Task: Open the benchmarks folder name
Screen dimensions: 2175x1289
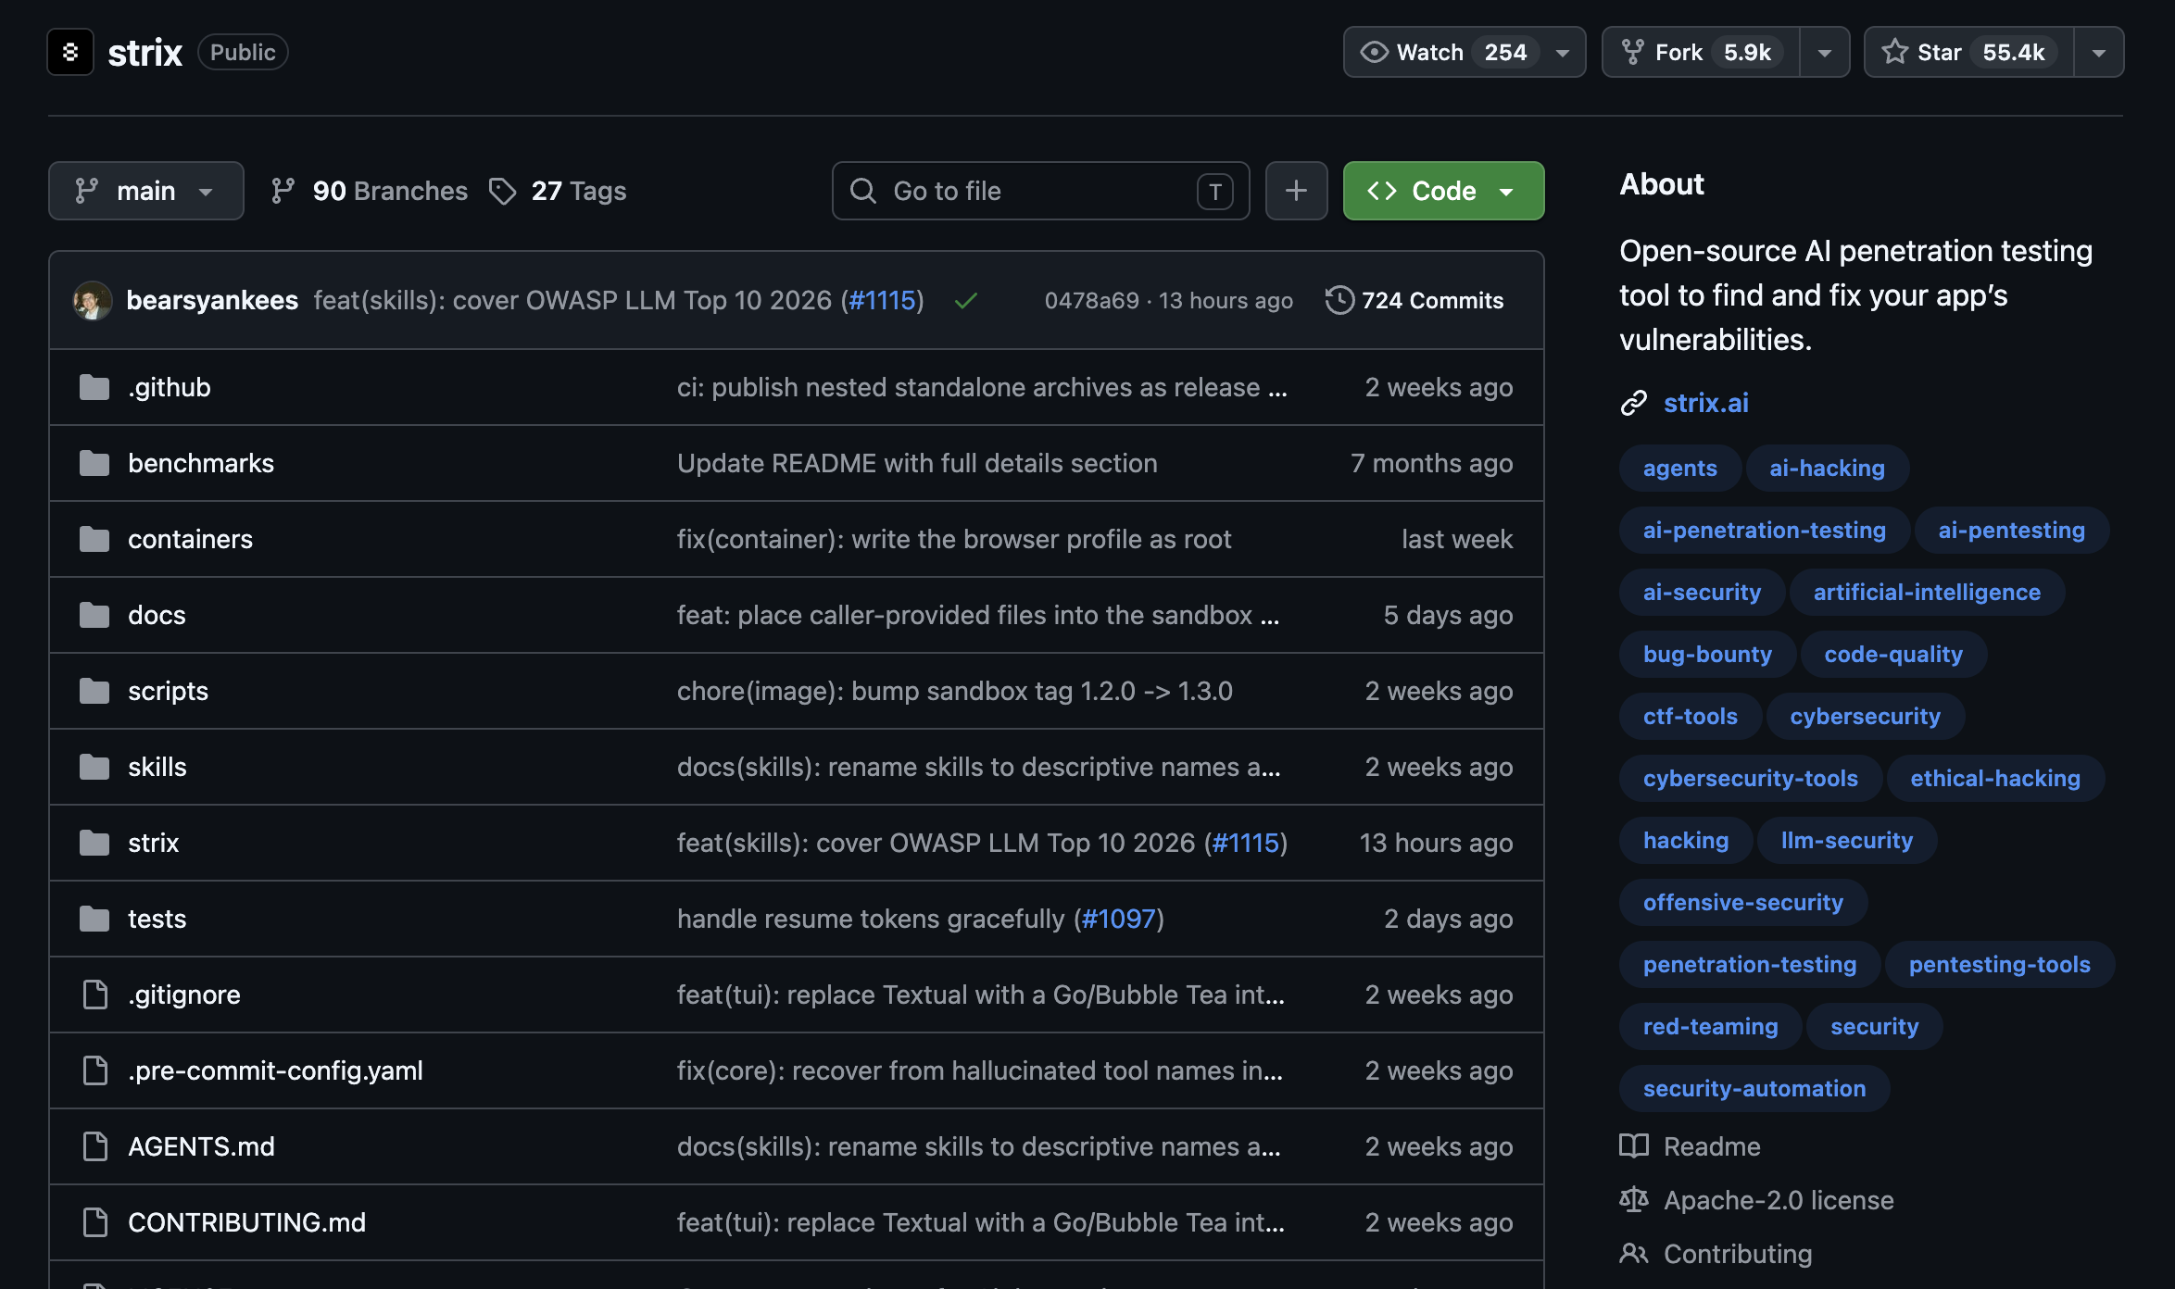Action: 201,463
